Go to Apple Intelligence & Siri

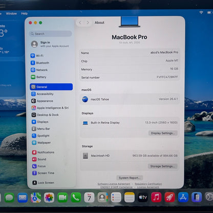pos(50,108)
